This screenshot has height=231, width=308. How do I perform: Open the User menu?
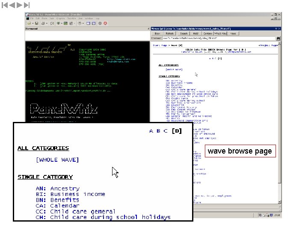coord(80,18)
